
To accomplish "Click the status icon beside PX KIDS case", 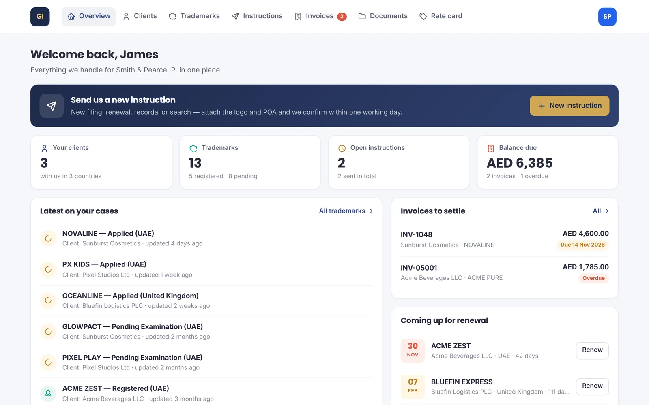I will 48,269.
